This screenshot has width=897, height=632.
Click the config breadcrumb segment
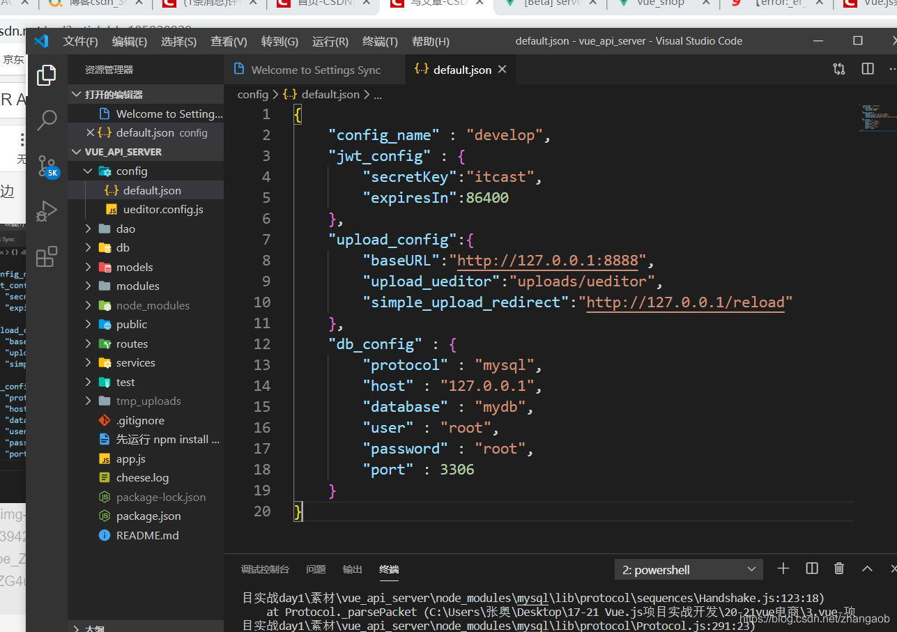click(252, 94)
